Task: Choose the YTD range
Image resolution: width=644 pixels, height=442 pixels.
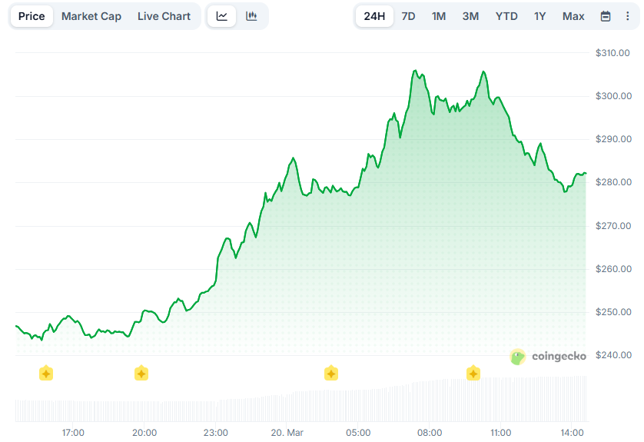Action: pyautogui.click(x=506, y=16)
